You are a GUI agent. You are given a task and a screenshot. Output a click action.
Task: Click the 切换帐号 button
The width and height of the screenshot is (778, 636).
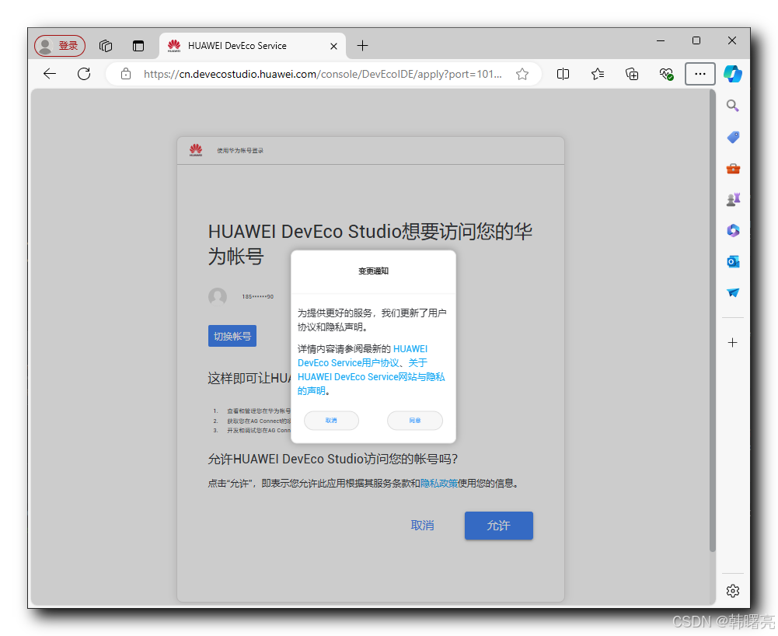pos(232,336)
